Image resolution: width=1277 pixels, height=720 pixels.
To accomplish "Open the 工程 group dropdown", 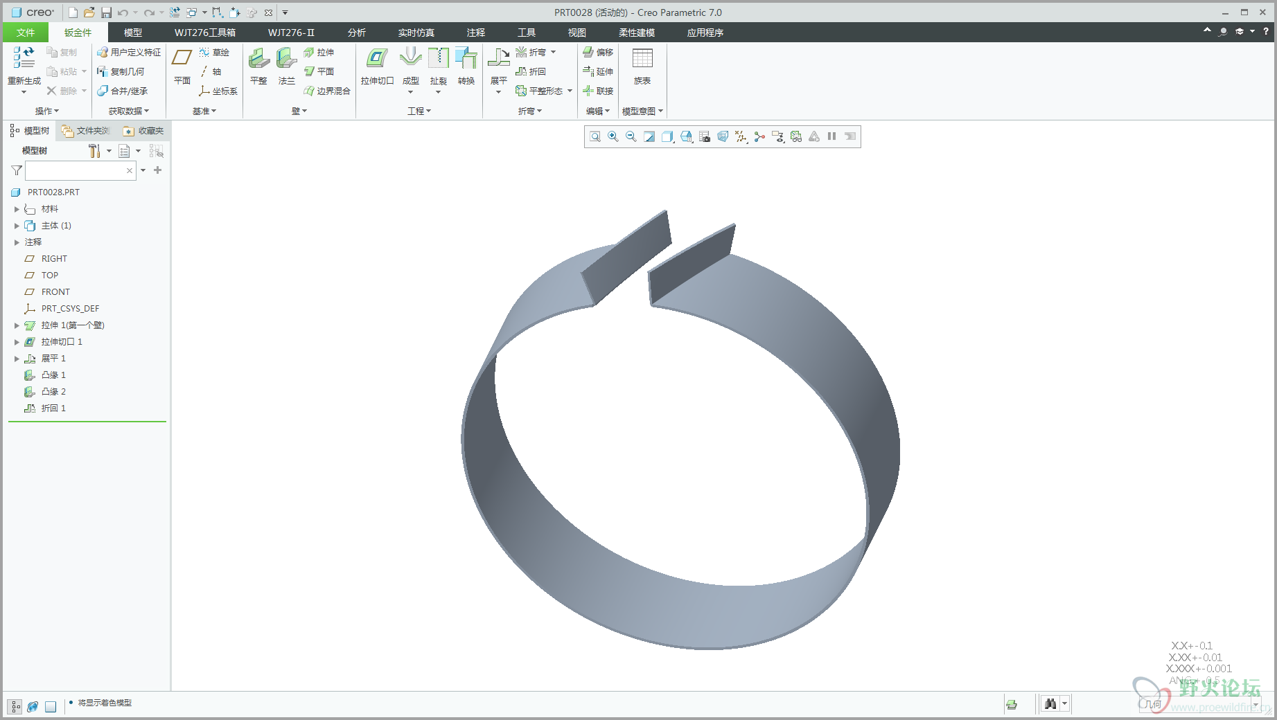I will click(419, 111).
